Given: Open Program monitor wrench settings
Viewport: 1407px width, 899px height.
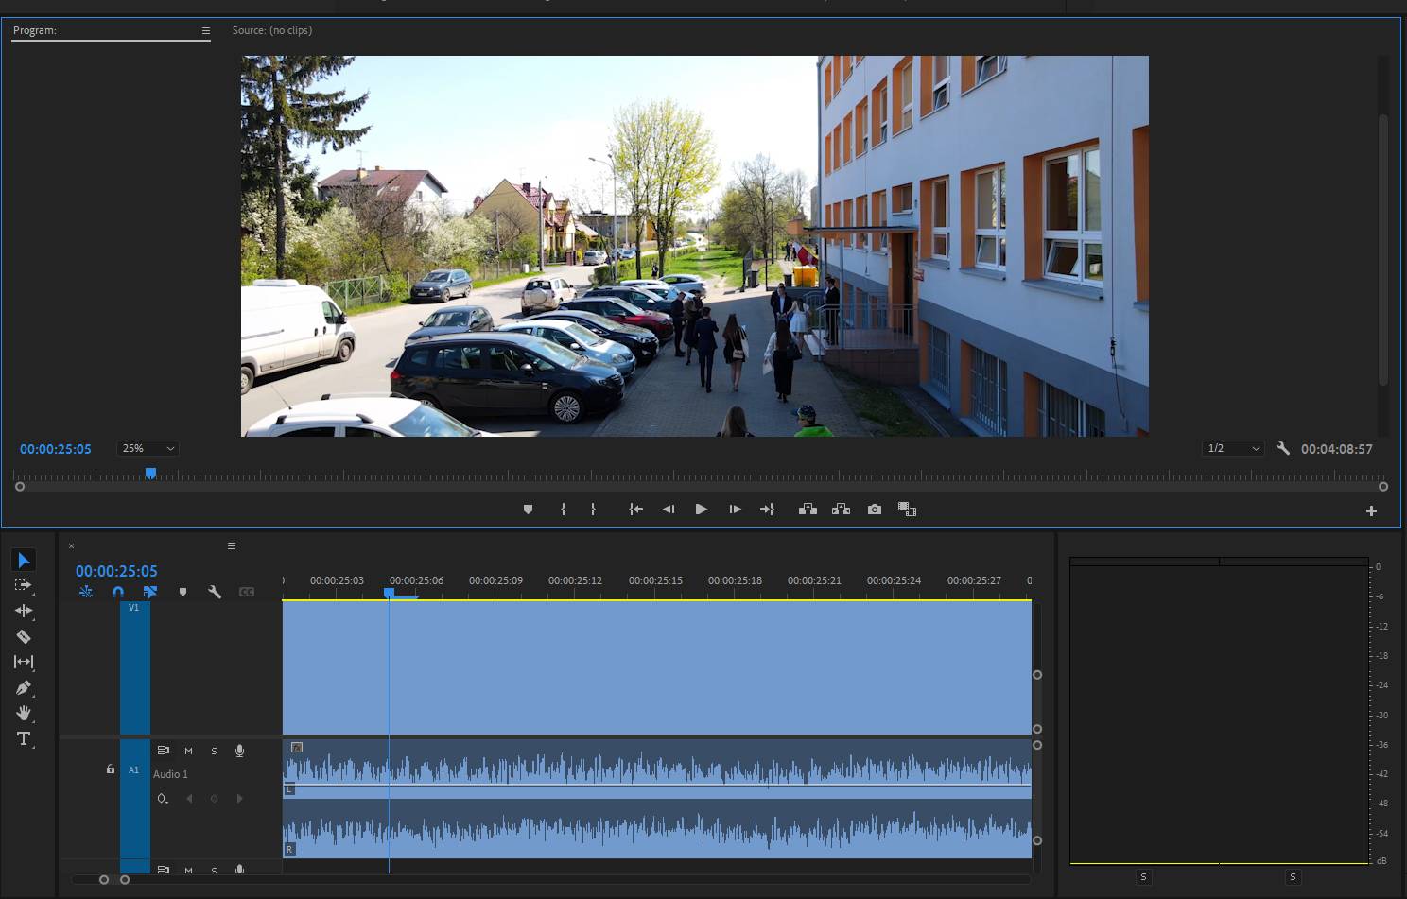Looking at the screenshot, I should [x=1283, y=449].
